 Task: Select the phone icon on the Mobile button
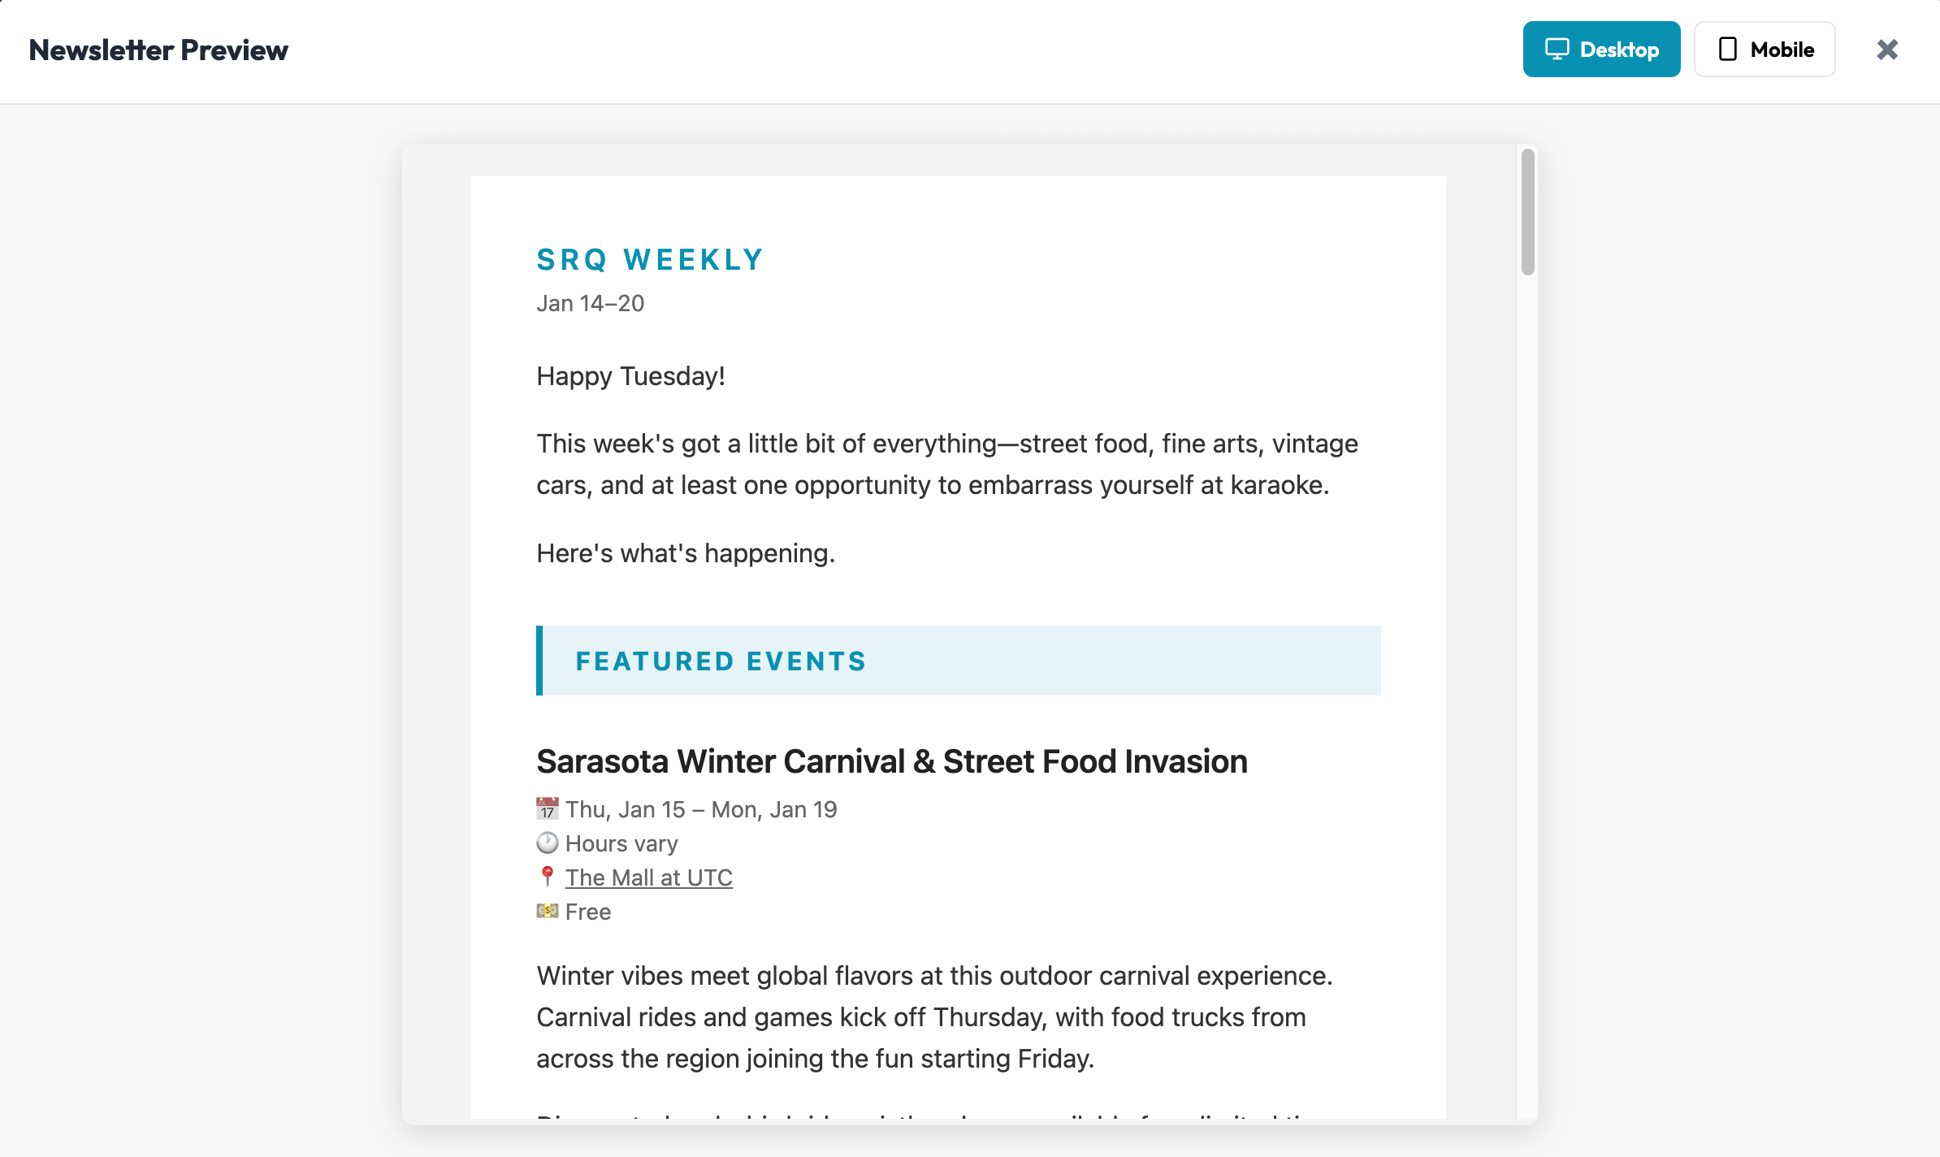pyautogui.click(x=1726, y=49)
